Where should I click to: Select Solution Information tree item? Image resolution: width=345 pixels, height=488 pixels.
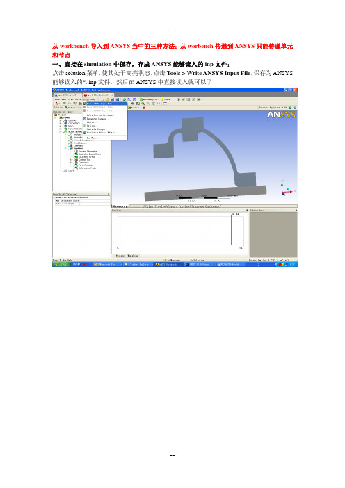[x=88, y=152]
